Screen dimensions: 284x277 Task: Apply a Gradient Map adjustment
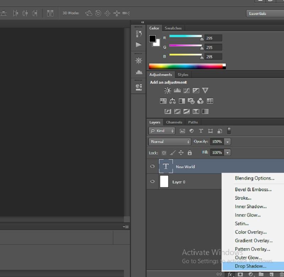[205, 111]
